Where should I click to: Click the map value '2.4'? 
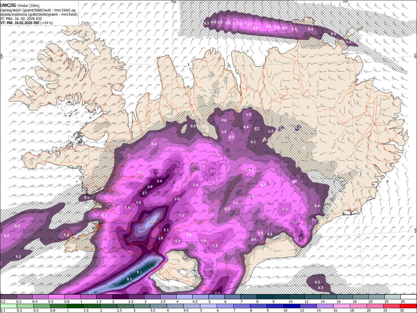159,181
